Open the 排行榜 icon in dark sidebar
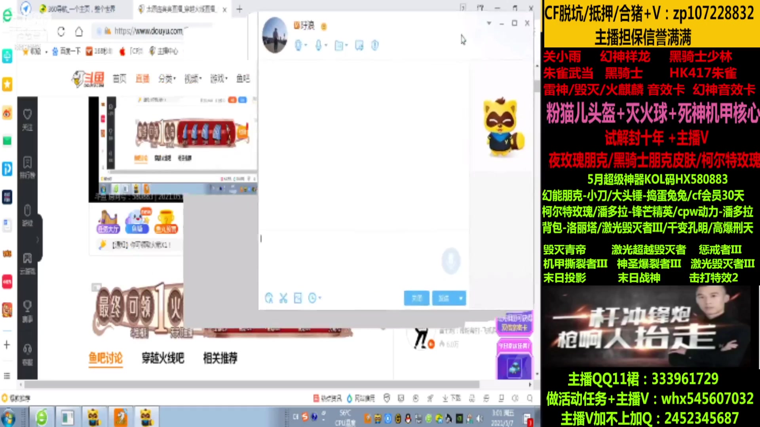760x427 pixels. (27, 167)
